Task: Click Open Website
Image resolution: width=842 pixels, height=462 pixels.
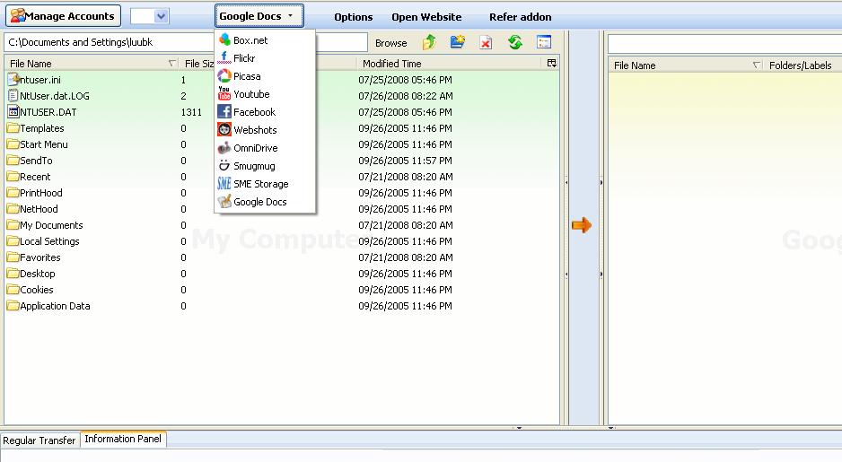Action: 426,17
